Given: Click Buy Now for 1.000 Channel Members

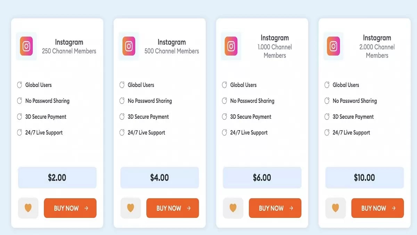Looking at the screenshot, I should coord(275,208).
